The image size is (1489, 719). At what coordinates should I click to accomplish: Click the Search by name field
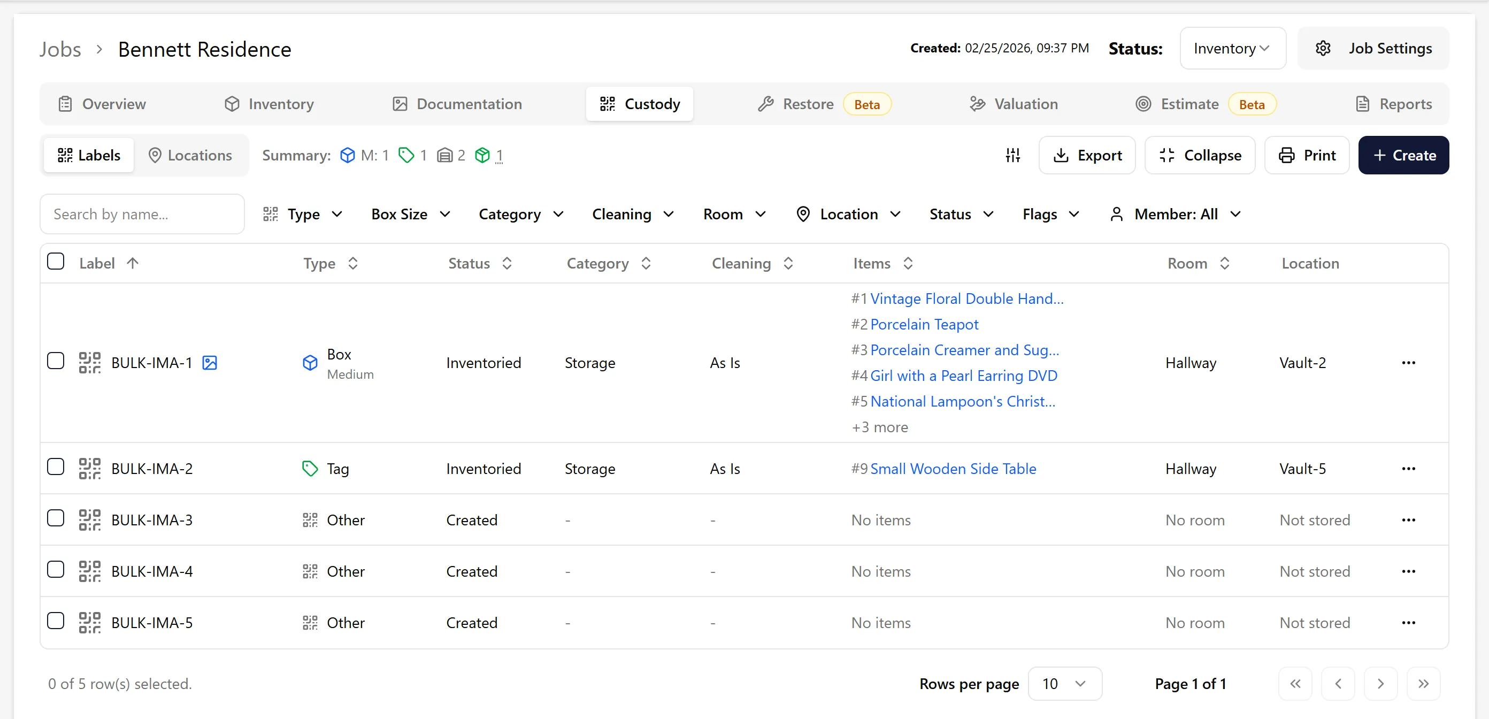click(142, 215)
